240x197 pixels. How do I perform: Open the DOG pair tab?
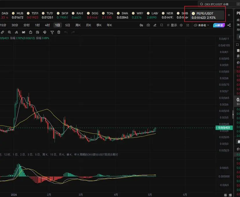[x=92, y=15]
